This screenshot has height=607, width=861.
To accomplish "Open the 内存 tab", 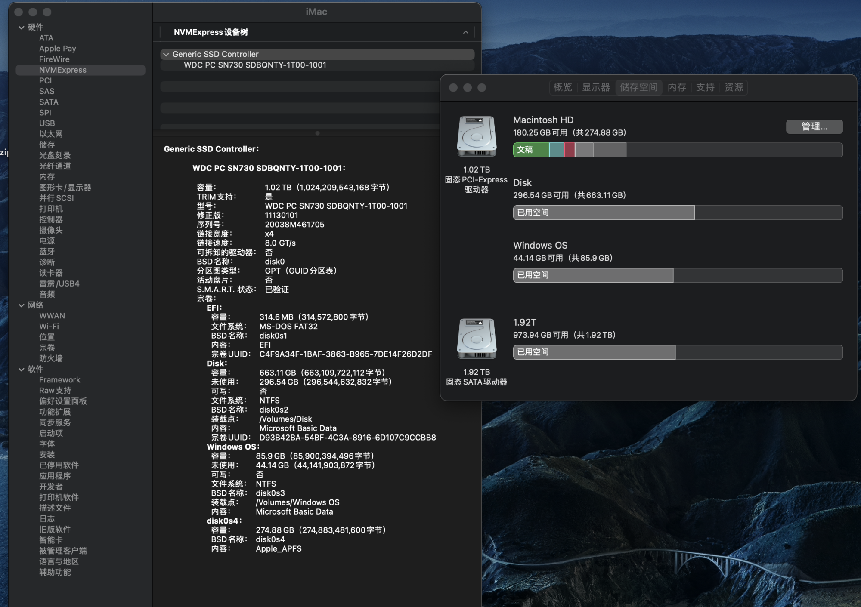I will point(676,87).
